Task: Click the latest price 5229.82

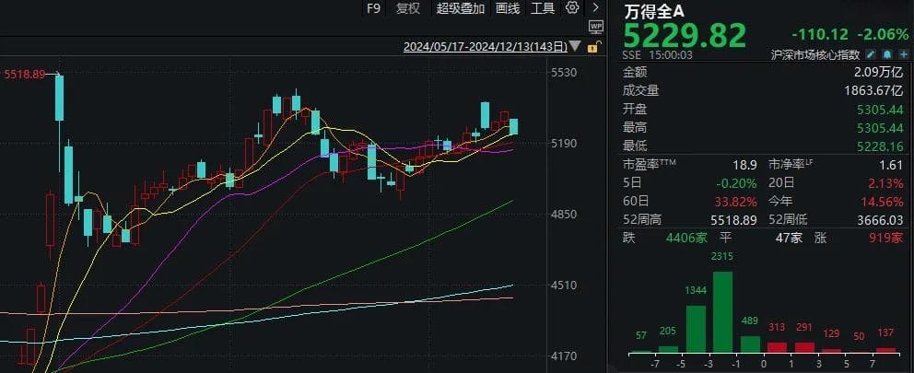Action: [685, 36]
